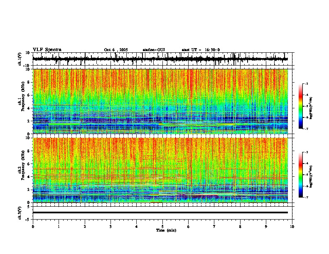The image size is (329, 254).
Task: Click time axis tick label "1"
Action: (59, 227)
